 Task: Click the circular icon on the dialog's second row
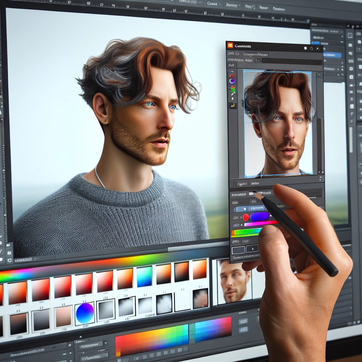237,54
